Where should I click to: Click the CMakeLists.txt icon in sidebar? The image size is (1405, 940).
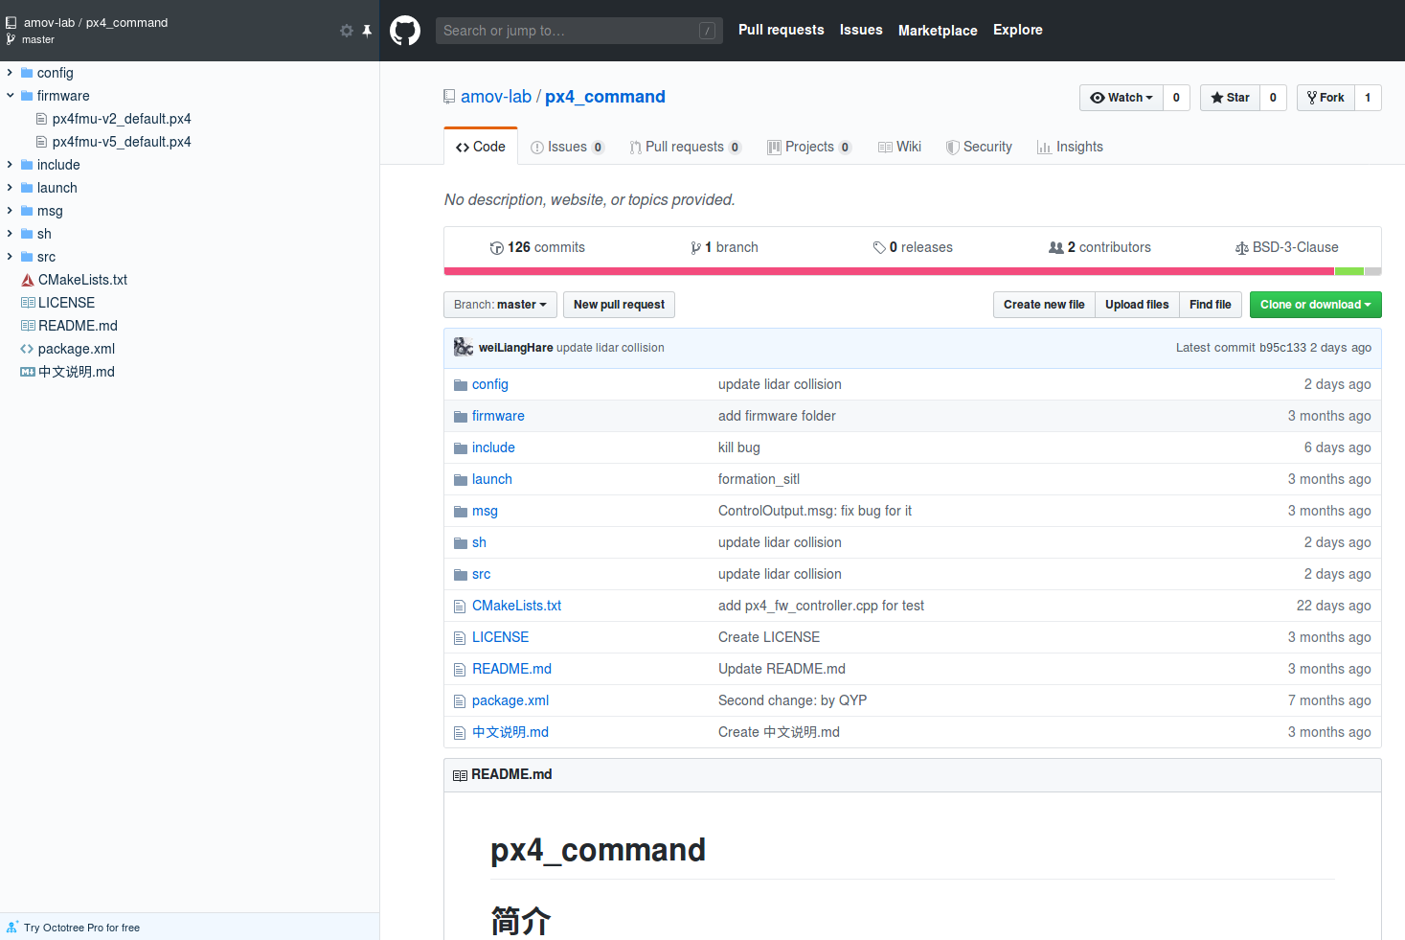28,280
